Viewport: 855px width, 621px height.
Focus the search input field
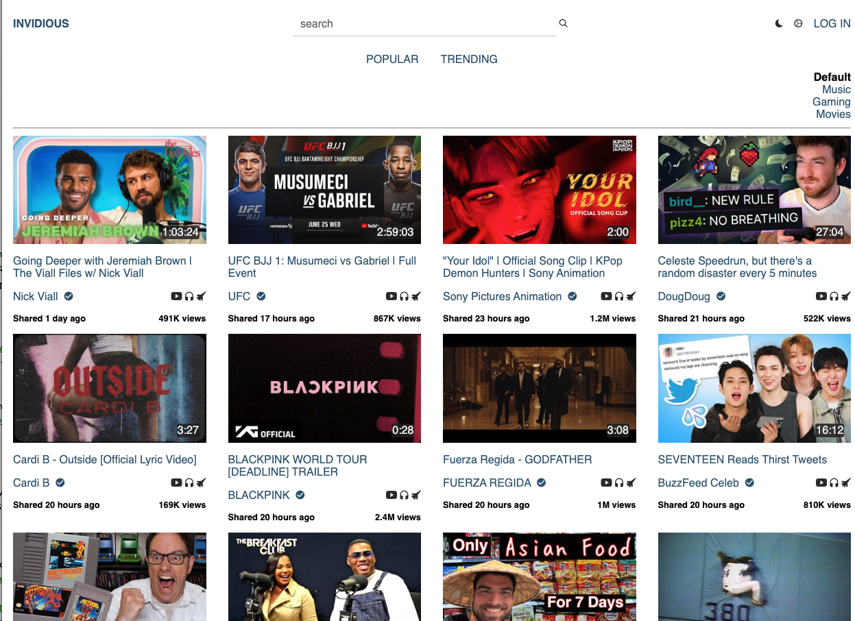(424, 24)
